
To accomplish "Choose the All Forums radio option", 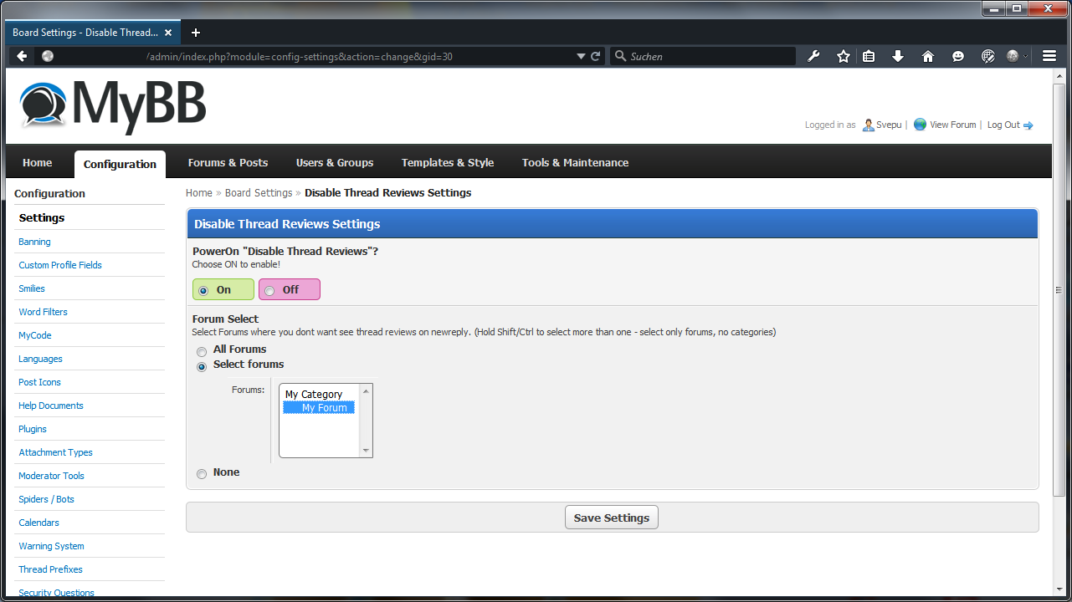I will 202,352.
